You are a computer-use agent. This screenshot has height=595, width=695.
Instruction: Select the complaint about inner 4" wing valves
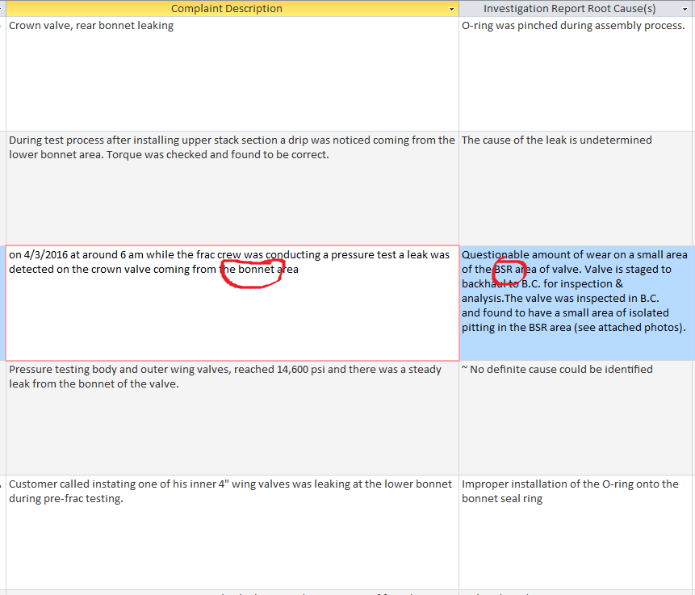coord(232,532)
